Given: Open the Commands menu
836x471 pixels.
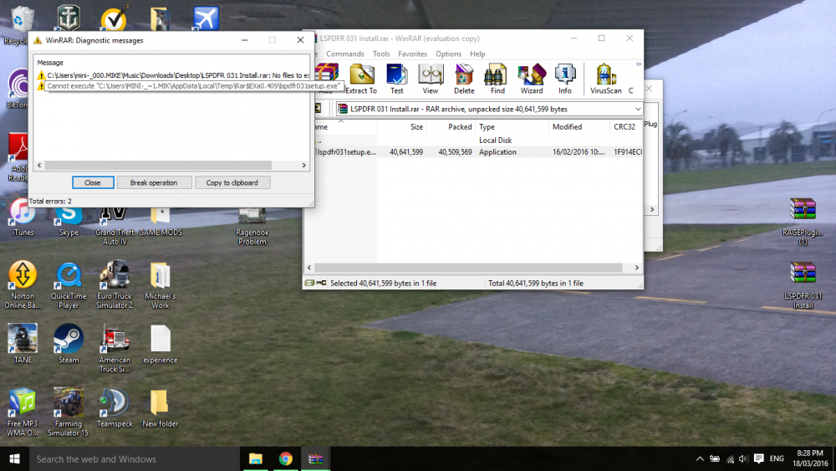Looking at the screenshot, I should pos(345,54).
